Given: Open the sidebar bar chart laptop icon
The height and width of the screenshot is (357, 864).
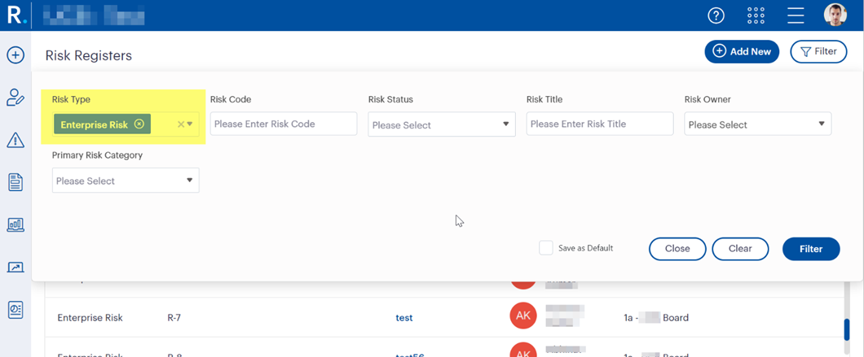Looking at the screenshot, I should coord(15,224).
